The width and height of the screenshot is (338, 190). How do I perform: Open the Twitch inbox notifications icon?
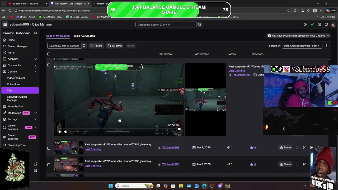pyautogui.click(x=319, y=25)
